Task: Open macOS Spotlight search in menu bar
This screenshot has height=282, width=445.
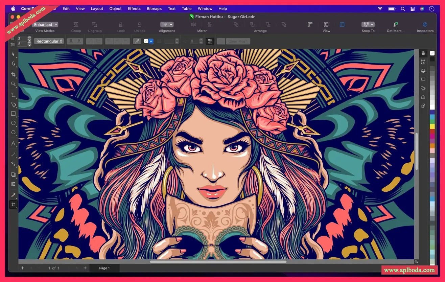Action: click(x=403, y=8)
